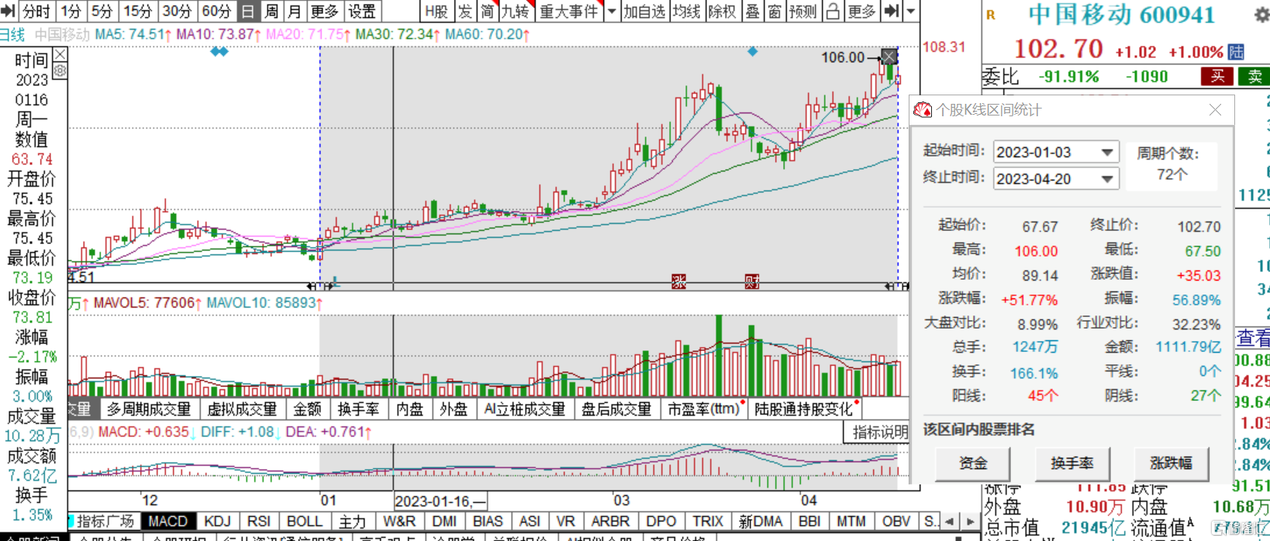Click the 叠 overlay toolbar button
1270x541 pixels.
[752, 11]
